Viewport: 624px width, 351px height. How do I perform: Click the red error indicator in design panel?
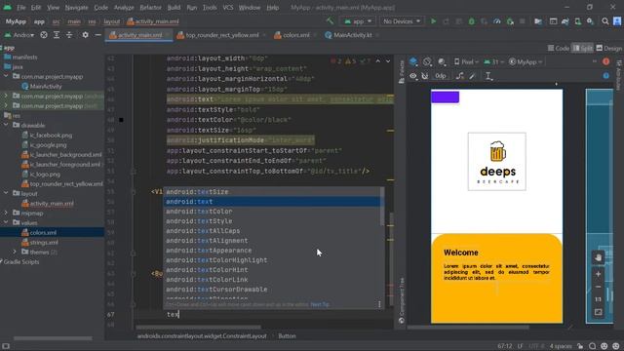click(x=605, y=61)
